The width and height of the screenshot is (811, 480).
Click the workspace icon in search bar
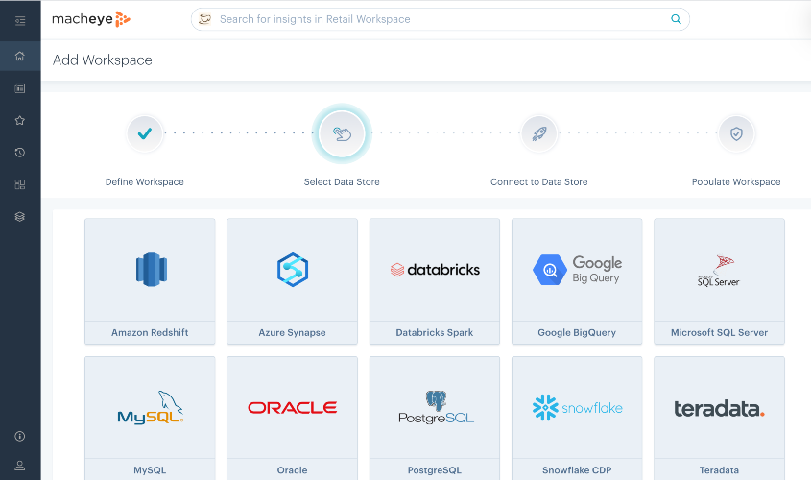point(204,19)
